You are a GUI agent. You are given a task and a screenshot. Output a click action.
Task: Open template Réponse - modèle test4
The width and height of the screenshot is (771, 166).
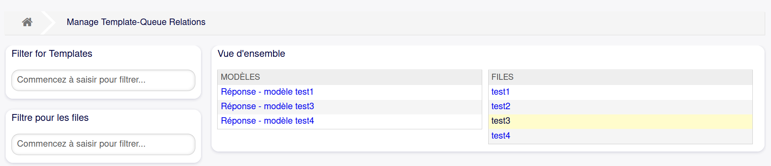tap(267, 121)
